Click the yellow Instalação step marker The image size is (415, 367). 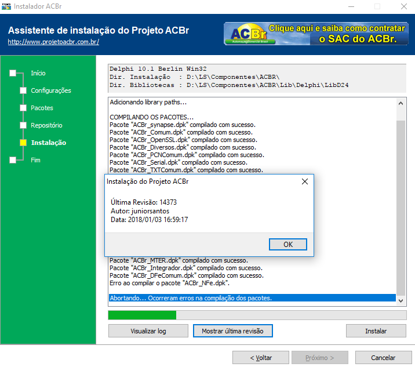(23, 143)
